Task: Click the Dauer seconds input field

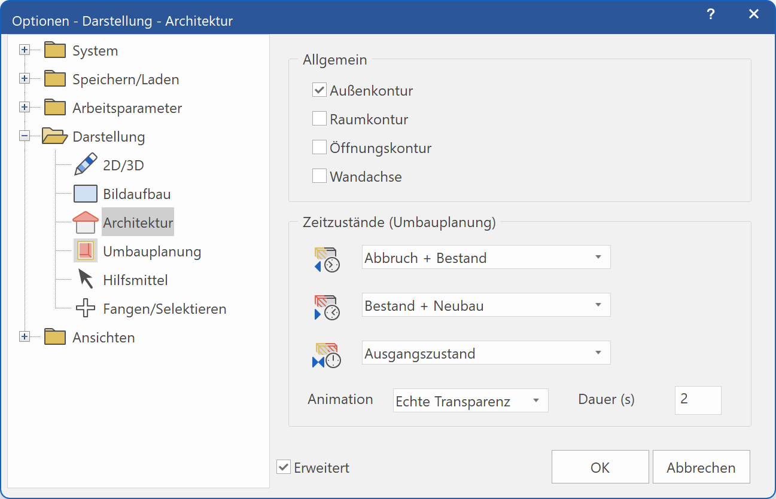Action: [698, 400]
